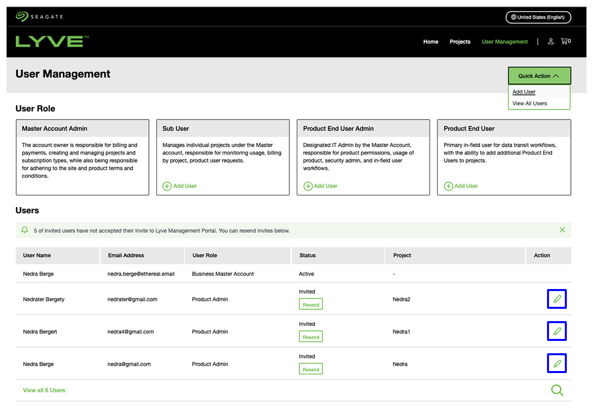Click plus icon in Product End User card
593x417 pixels.
448,186
